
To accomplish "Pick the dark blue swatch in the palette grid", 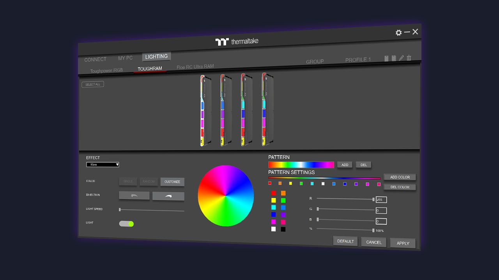I will pos(273,215).
